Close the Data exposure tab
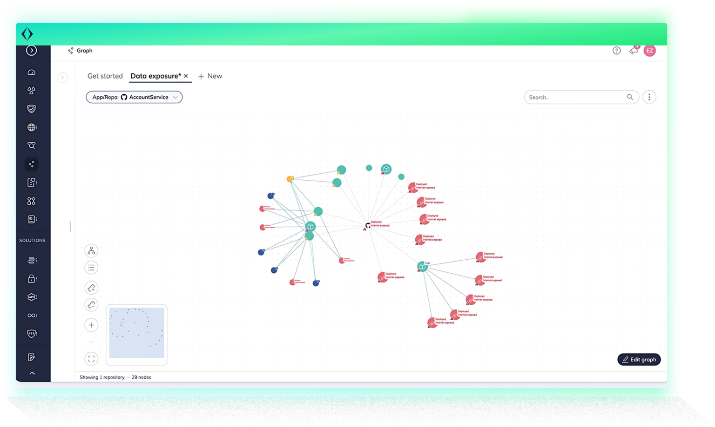 (x=186, y=76)
